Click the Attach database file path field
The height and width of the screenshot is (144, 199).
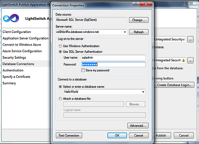coord(94,104)
